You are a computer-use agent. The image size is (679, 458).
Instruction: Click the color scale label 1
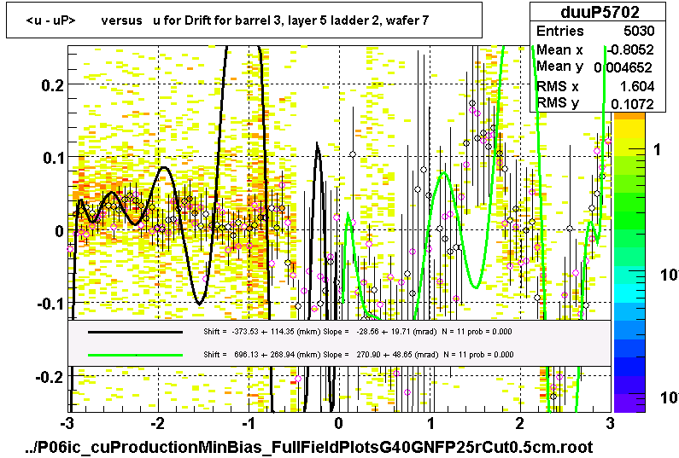point(658,149)
